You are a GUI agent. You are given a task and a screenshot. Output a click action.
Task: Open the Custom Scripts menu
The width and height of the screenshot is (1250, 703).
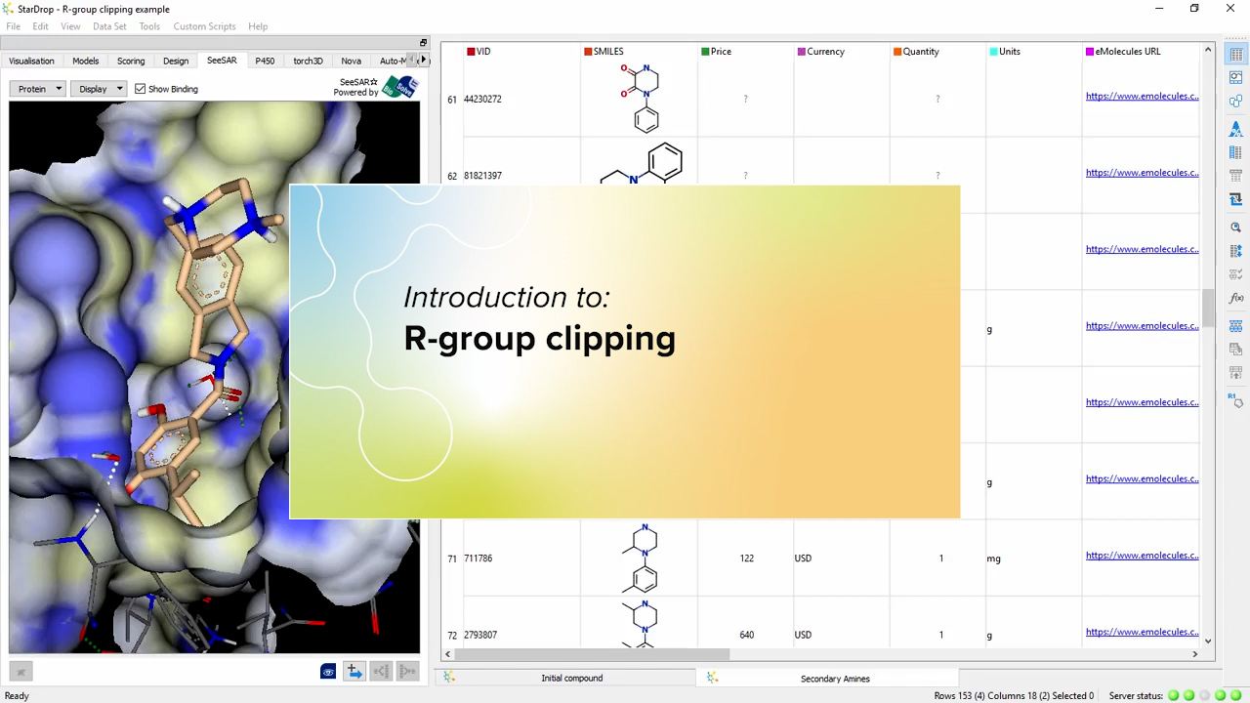click(204, 26)
